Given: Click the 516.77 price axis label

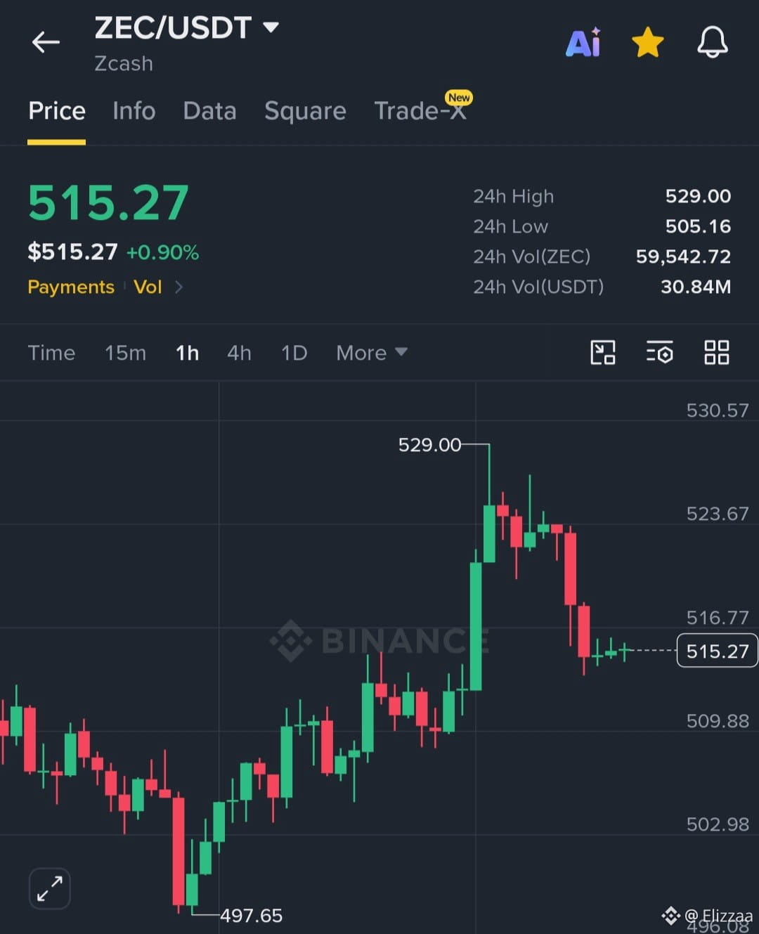Looking at the screenshot, I should (718, 618).
